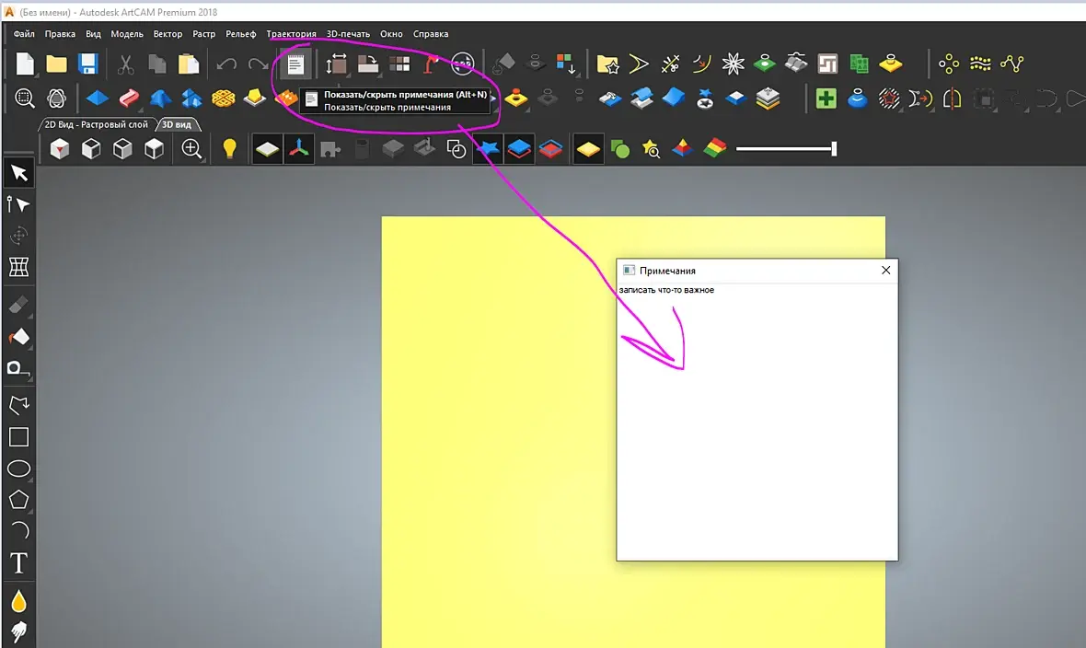The image size is (1086, 648).
Task: Click the red desk lamp lighting icon
Action: tap(431, 64)
